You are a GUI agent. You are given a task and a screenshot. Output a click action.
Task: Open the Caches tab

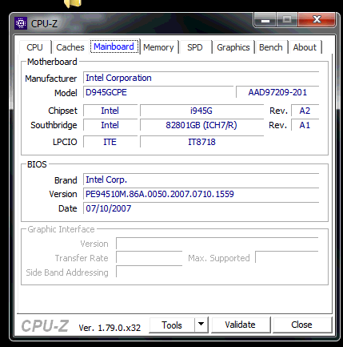pyautogui.click(x=70, y=47)
